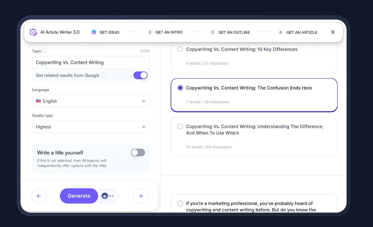
Task: Enable the Write a title yourself toggle
Action: point(138,153)
